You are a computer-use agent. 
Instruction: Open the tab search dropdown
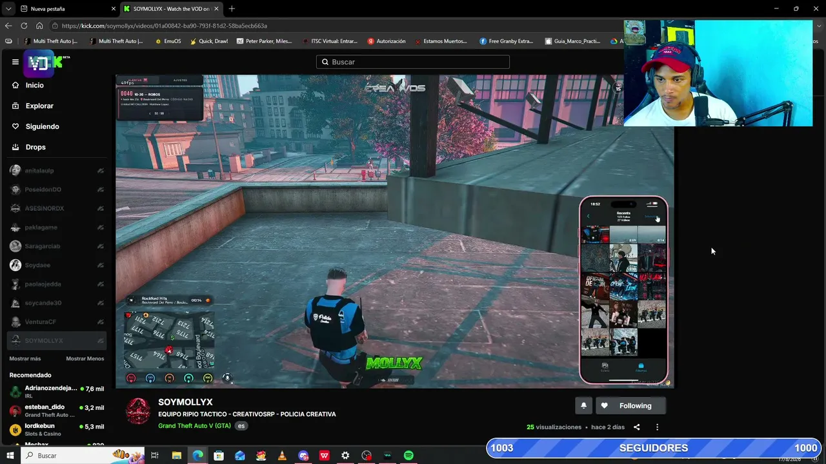tap(8, 9)
